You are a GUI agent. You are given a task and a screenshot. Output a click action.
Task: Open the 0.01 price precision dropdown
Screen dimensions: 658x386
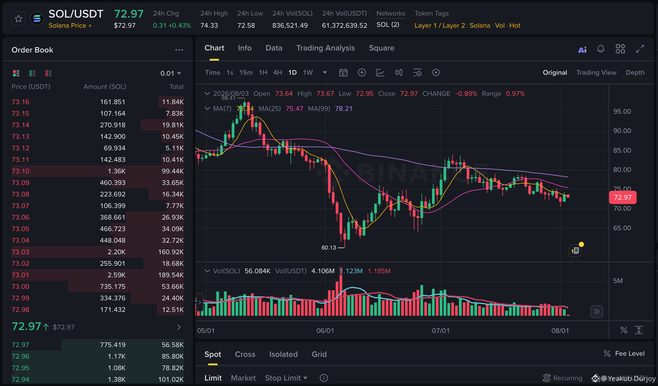point(171,73)
